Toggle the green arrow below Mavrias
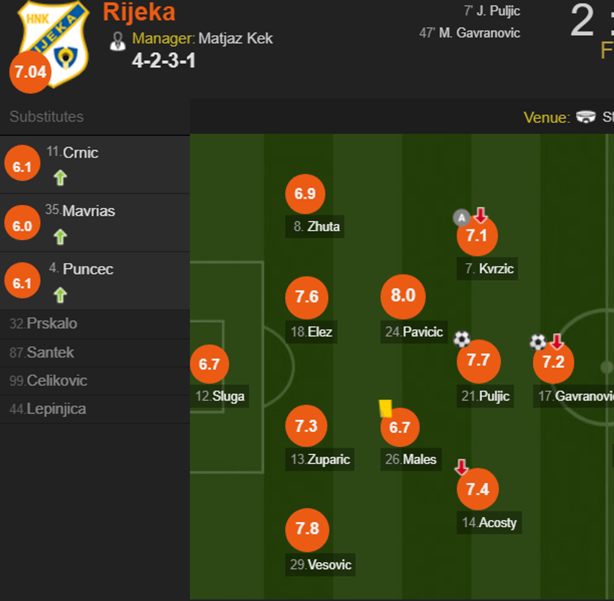The width and height of the screenshot is (614, 601). click(x=60, y=236)
